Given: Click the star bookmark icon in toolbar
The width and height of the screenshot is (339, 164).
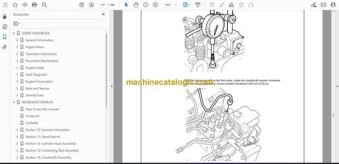Looking at the screenshot, I should (15, 5).
